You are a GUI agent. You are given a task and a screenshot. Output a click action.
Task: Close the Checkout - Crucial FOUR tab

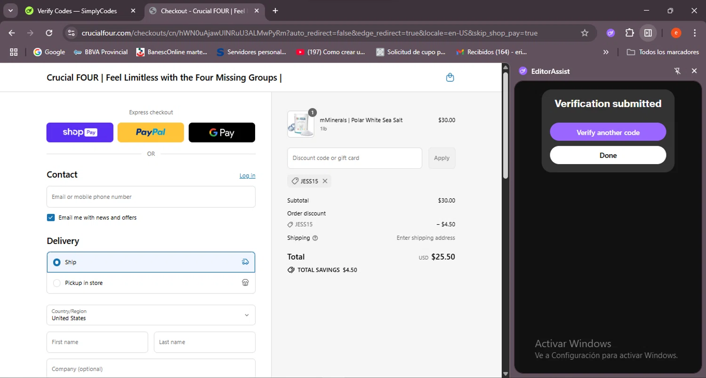pyautogui.click(x=257, y=11)
